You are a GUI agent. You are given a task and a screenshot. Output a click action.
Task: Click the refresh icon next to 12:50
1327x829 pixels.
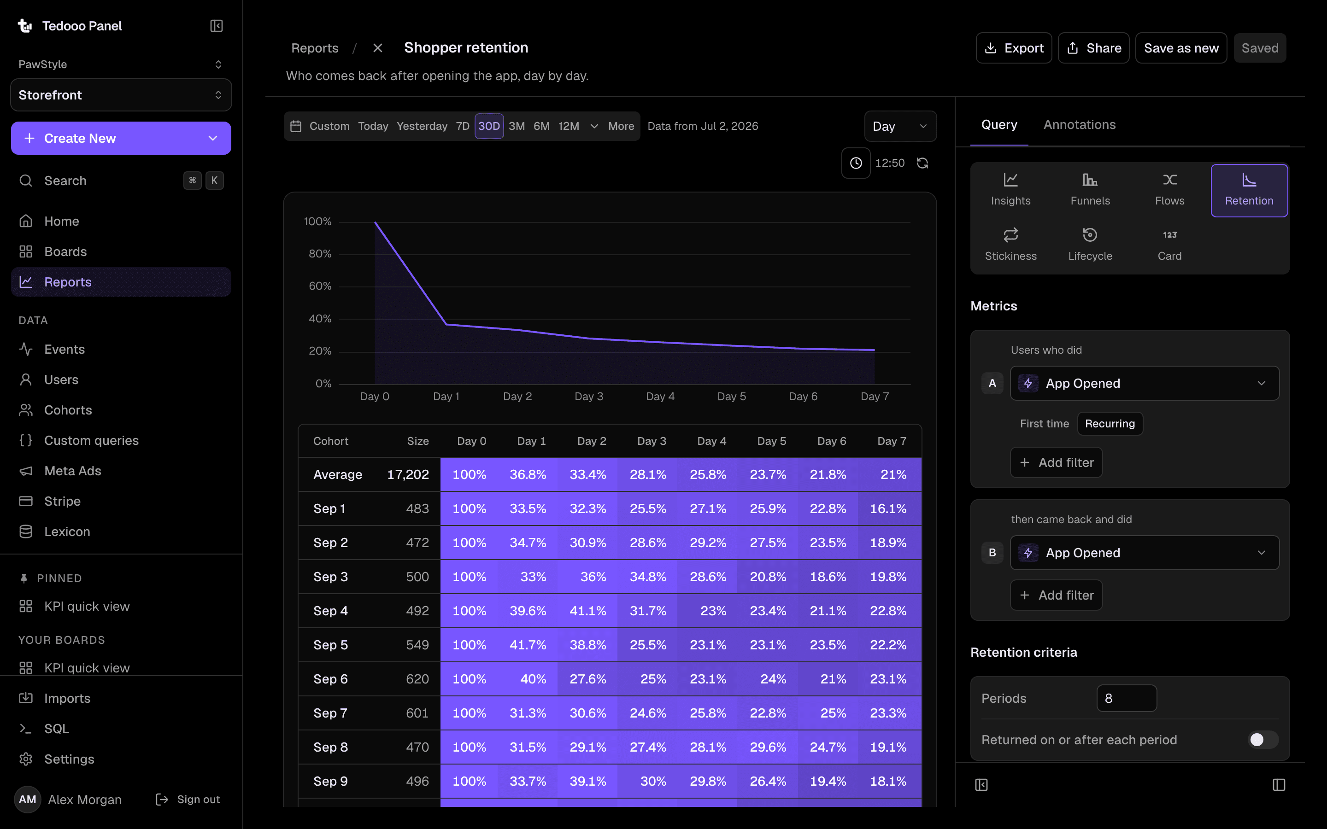click(922, 163)
